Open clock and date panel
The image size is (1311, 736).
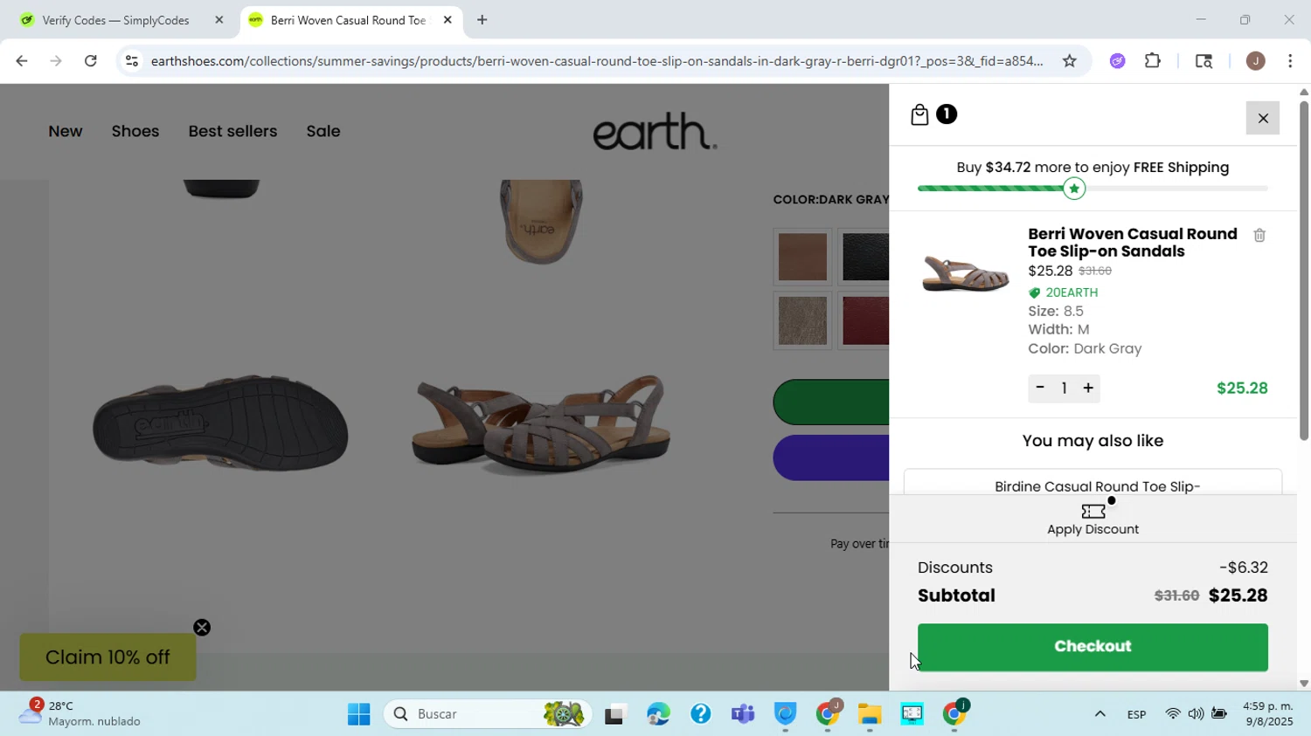1267,714
